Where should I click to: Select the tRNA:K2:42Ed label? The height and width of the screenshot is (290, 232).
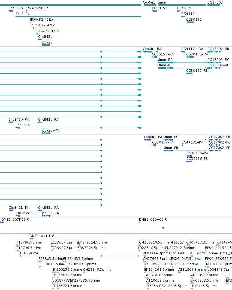pyautogui.click(x=48, y=31)
